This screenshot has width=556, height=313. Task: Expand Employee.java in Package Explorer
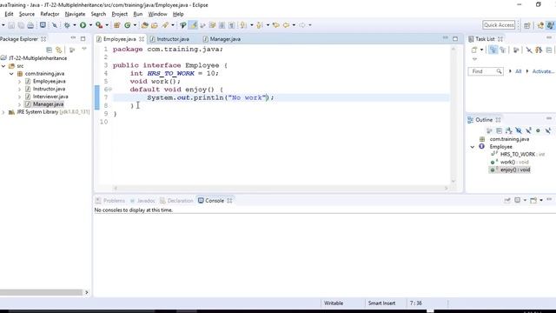(19, 82)
